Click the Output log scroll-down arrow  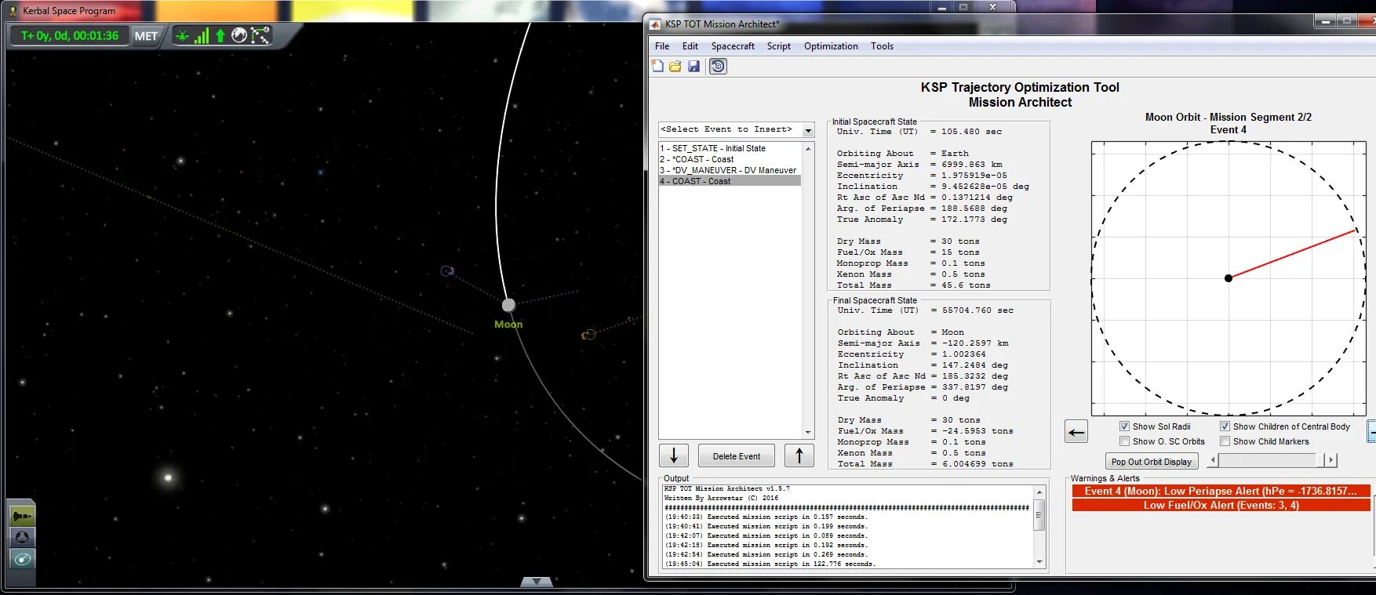(x=1039, y=562)
